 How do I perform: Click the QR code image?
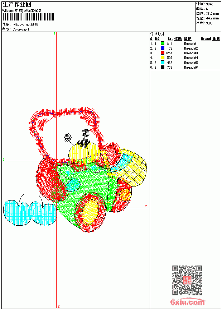pyautogui.click(x=187, y=280)
